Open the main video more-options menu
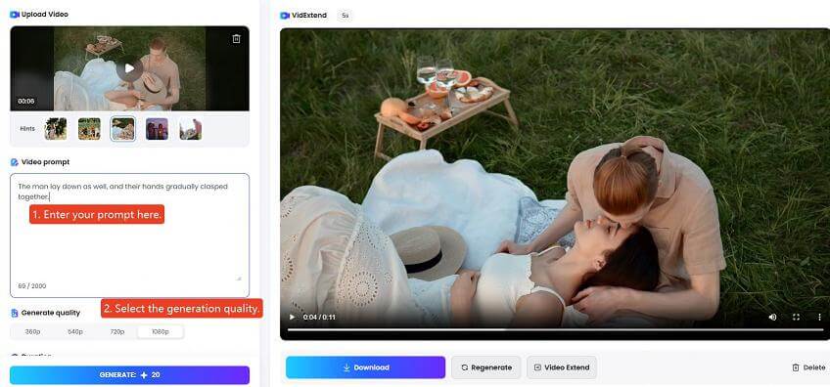The height and width of the screenshot is (387, 830). click(x=820, y=318)
